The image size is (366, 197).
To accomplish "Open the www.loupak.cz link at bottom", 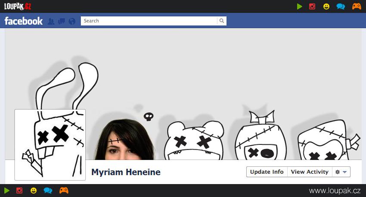I will (x=335, y=191).
